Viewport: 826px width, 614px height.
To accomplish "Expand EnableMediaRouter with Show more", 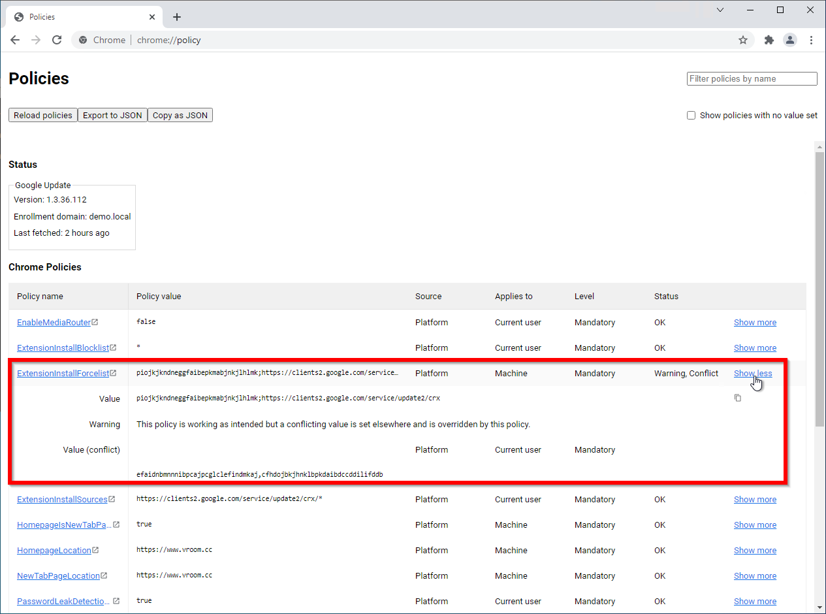I will coord(755,322).
